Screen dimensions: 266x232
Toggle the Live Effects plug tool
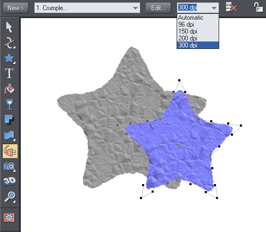[10, 151]
